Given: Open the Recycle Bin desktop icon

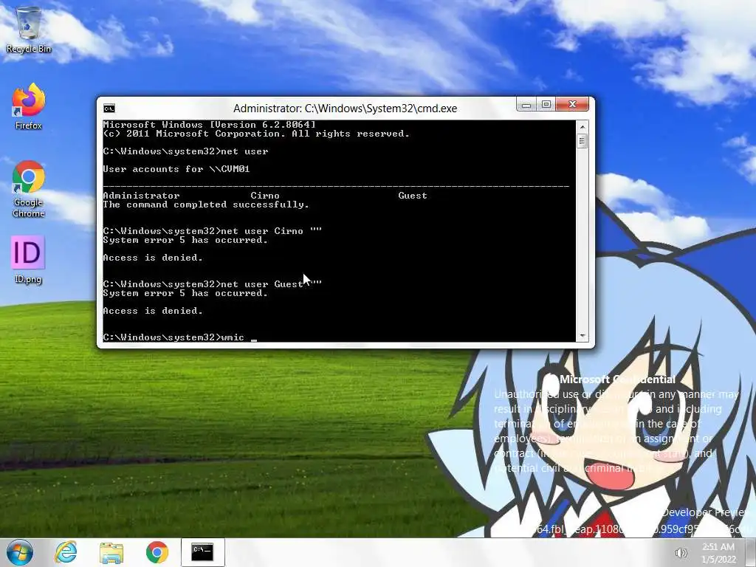Looking at the screenshot, I should click(29, 30).
